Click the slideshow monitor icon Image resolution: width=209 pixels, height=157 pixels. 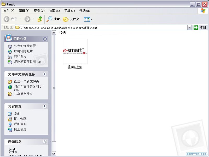pyautogui.click(x=10, y=46)
